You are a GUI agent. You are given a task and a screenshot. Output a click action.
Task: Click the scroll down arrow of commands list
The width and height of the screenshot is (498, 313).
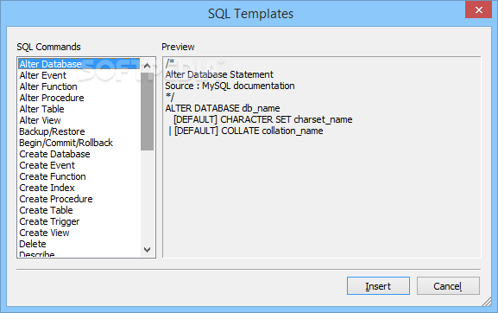(147, 250)
